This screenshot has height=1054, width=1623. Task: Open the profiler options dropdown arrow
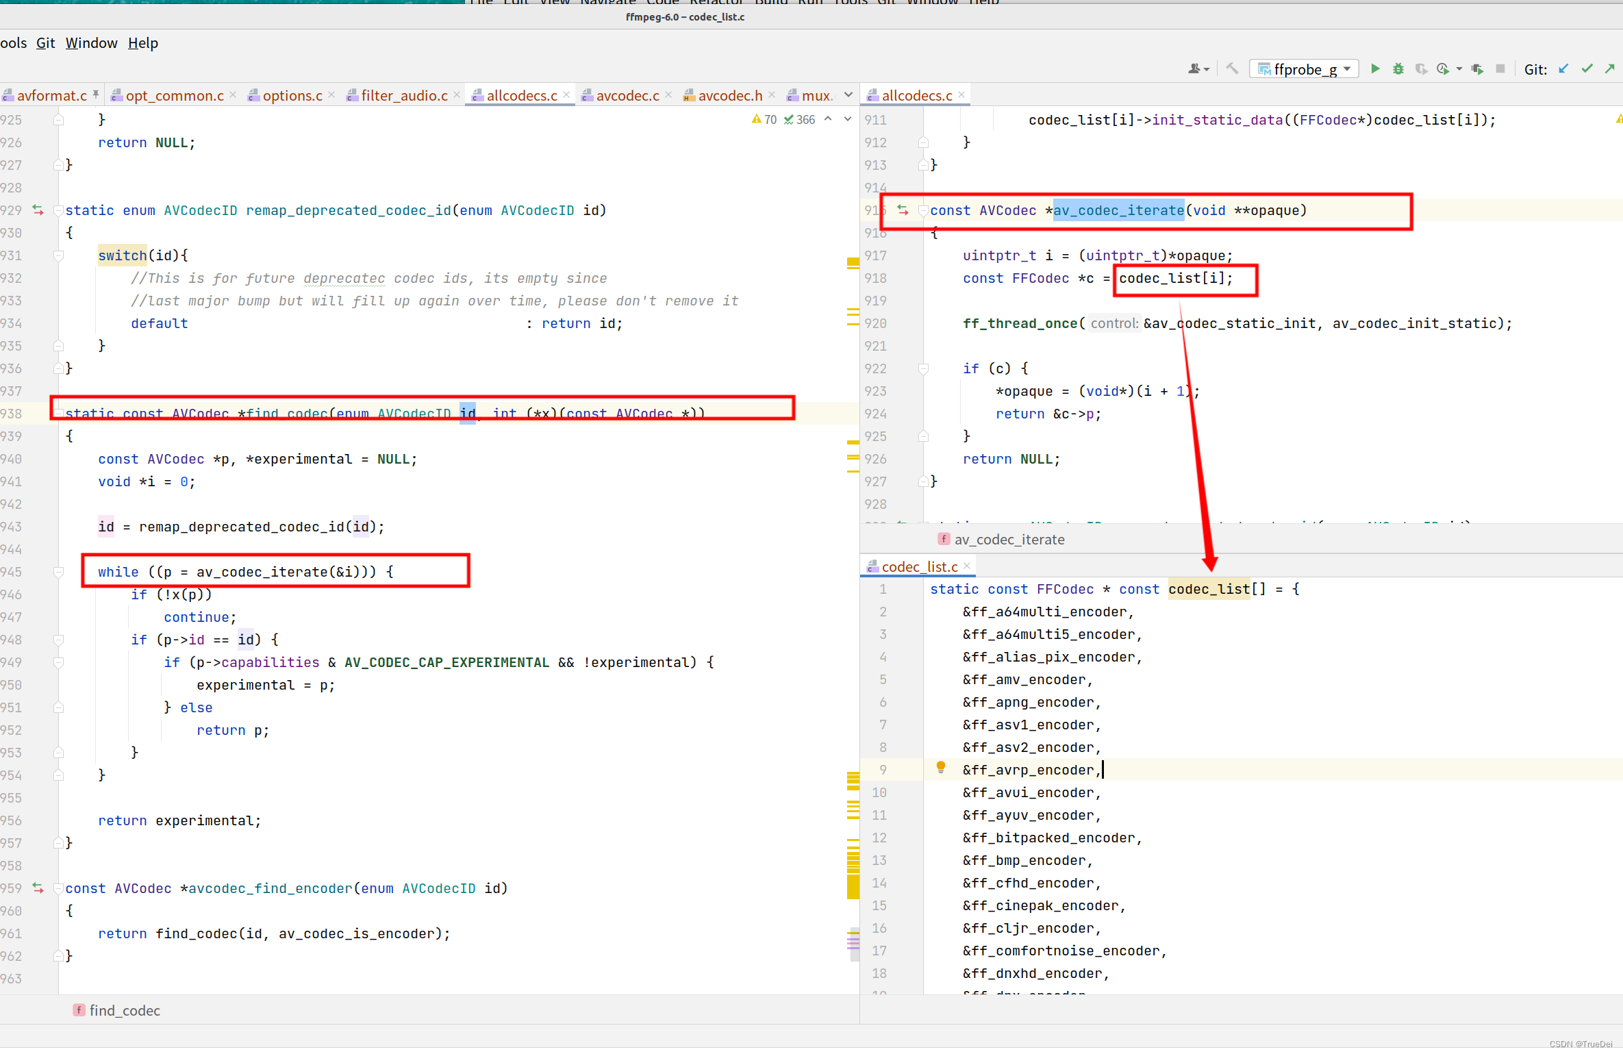tap(1459, 69)
